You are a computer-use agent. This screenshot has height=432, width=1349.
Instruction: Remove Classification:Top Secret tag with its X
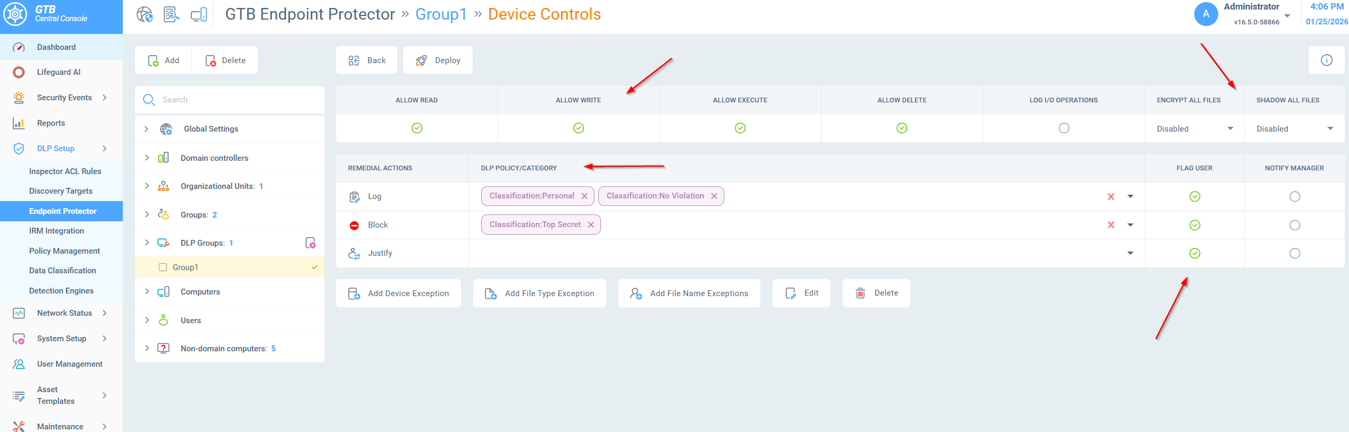(x=591, y=224)
